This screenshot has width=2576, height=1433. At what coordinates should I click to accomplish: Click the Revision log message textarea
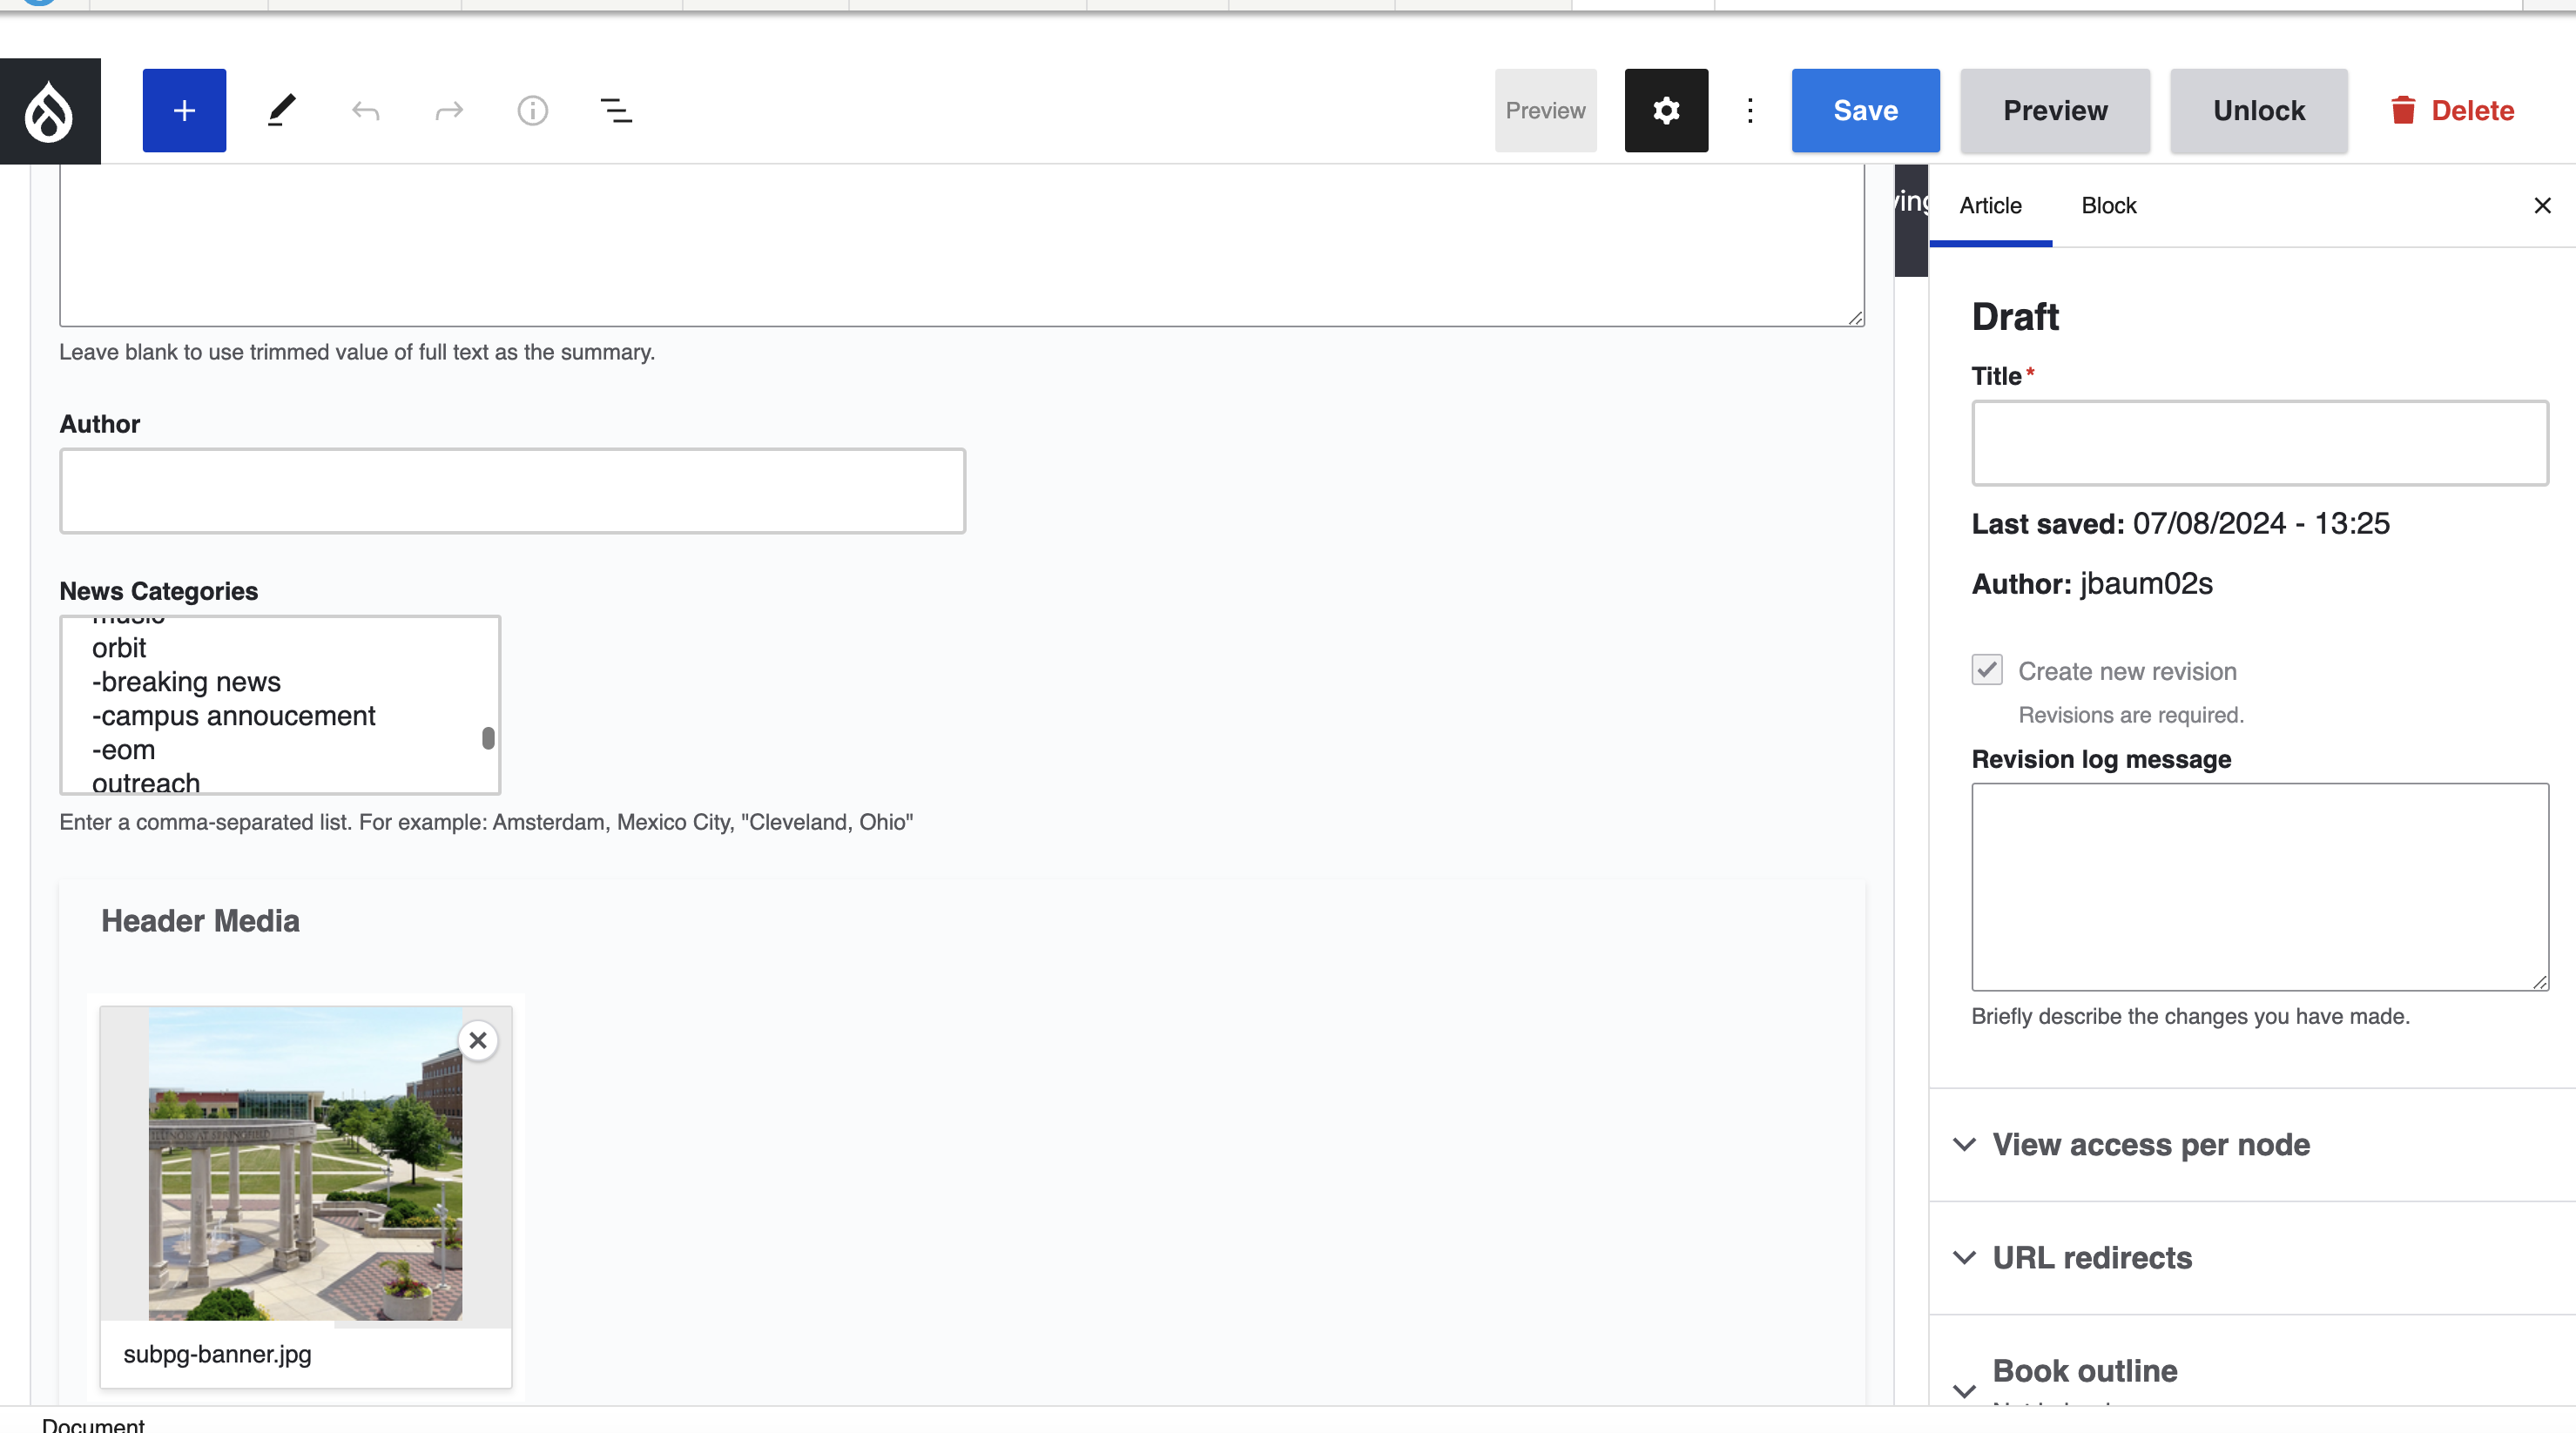tap(2260, 887)
